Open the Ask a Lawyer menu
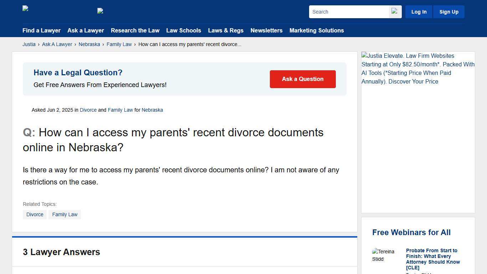This screenshot has height=274, width=487. pyautogui.click(x=86, y=30)
